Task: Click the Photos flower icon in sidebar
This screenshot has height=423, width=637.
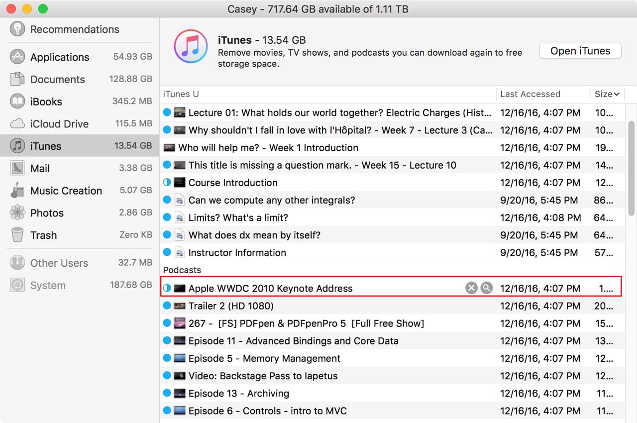Action: click(17, 213)
